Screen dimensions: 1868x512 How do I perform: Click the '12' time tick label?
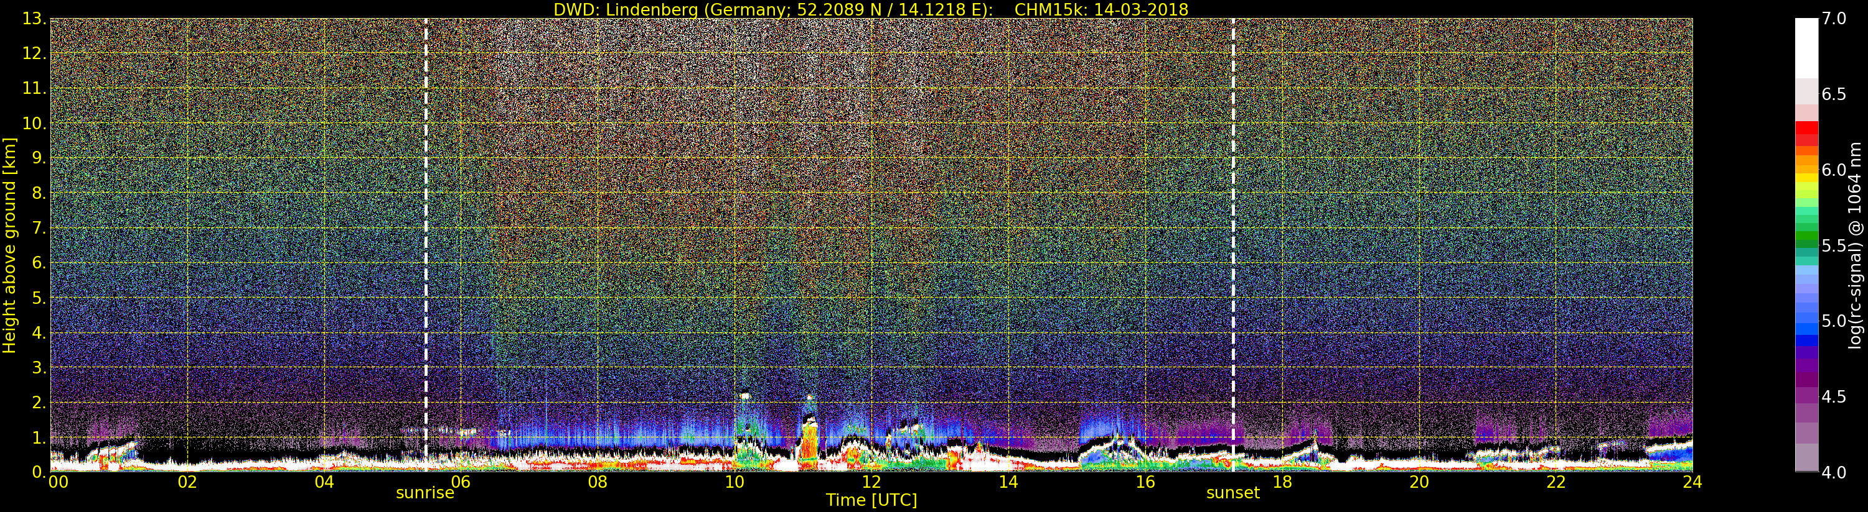(871, 482)
